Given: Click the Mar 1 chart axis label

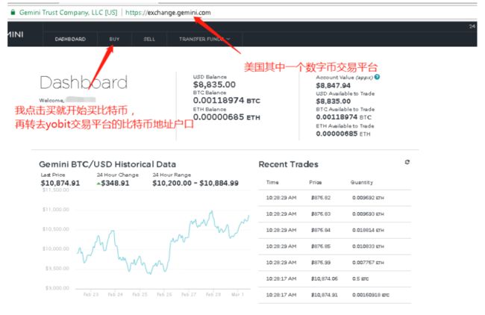Looking at the screenshot, I should (x=237, y=294).
